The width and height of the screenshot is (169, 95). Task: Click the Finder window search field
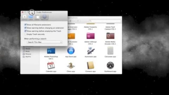[105, 21]
